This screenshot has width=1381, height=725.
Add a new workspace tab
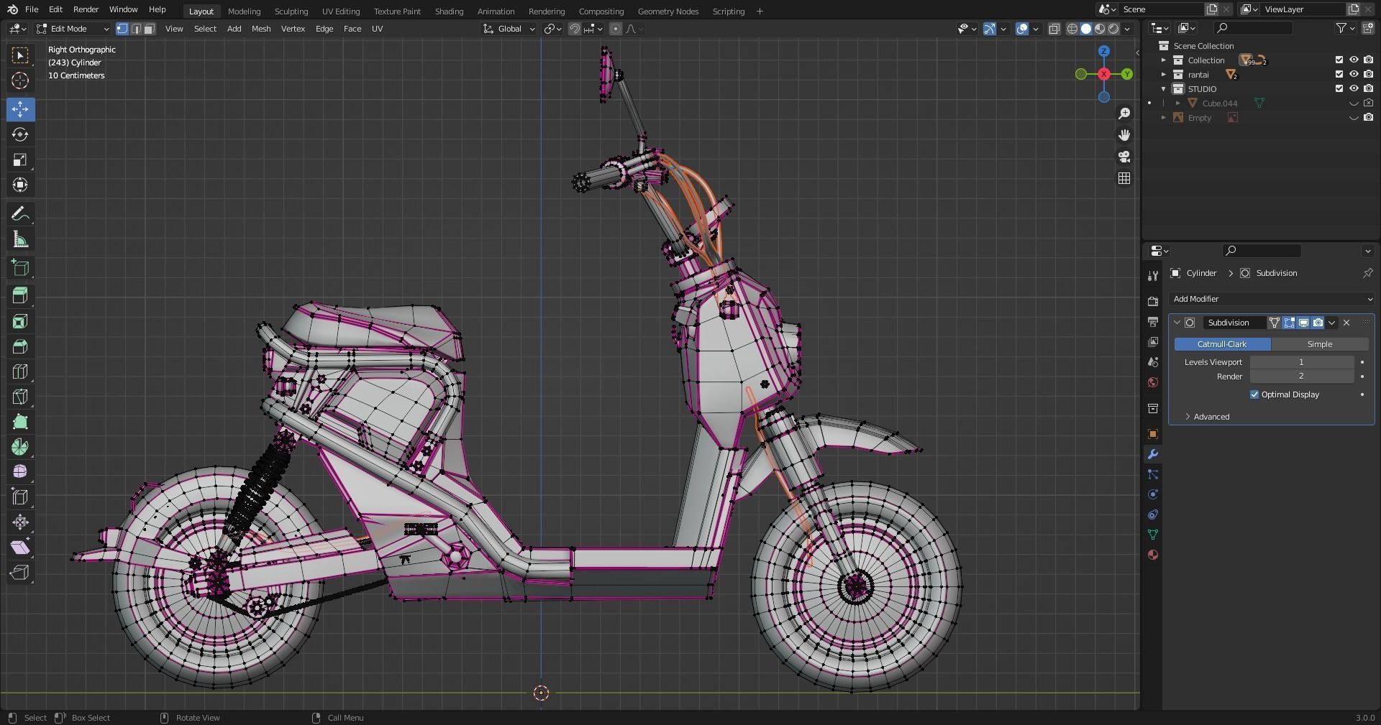(x=760, y=11)
